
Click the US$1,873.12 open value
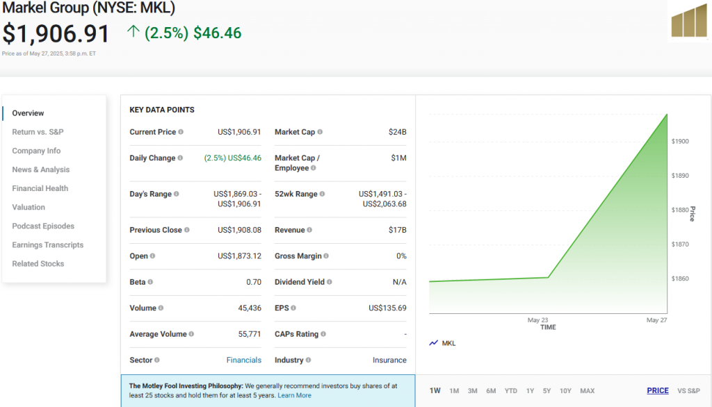(x=239, y=256)
